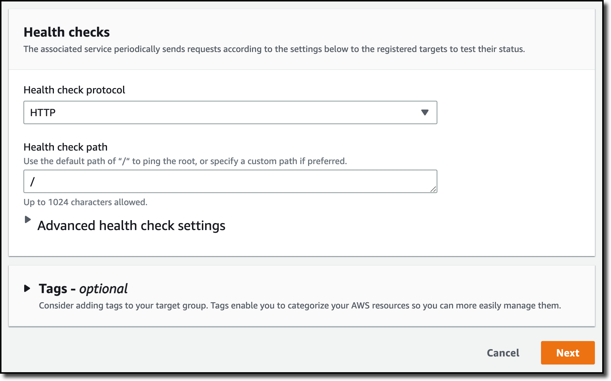The height and width of the screenshot is (381, 611).
Task: Open the Health check protocol dropdown
Action: tap(230, 112)
